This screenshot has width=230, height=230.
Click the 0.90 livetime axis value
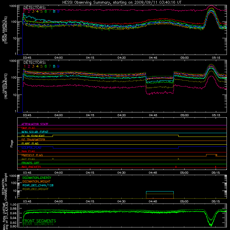[x=13, y=226]
